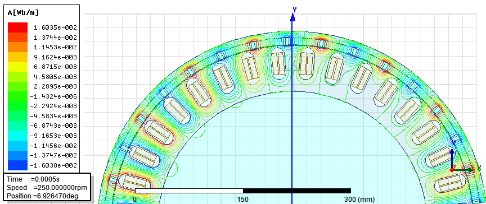Click the Position =6.926470deg readout
The height and width of the screenshot is (204, 486).
[x=42, y=196]
